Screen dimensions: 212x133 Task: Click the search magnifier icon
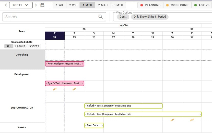pos(100,17)
